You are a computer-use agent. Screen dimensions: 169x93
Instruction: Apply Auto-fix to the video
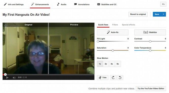tap(113, 32)
